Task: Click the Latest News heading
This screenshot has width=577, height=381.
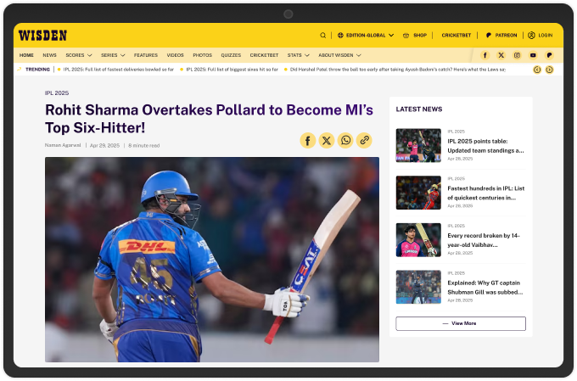Action: pos(419,109)
